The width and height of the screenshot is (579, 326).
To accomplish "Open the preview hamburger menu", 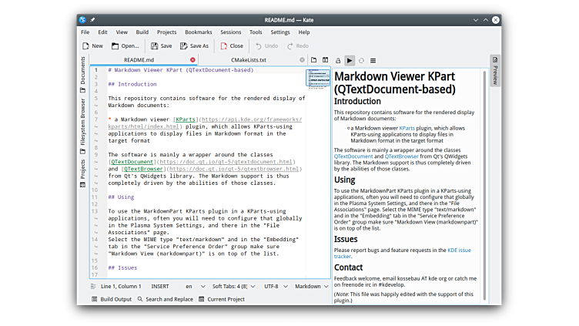I will (373, 60).
